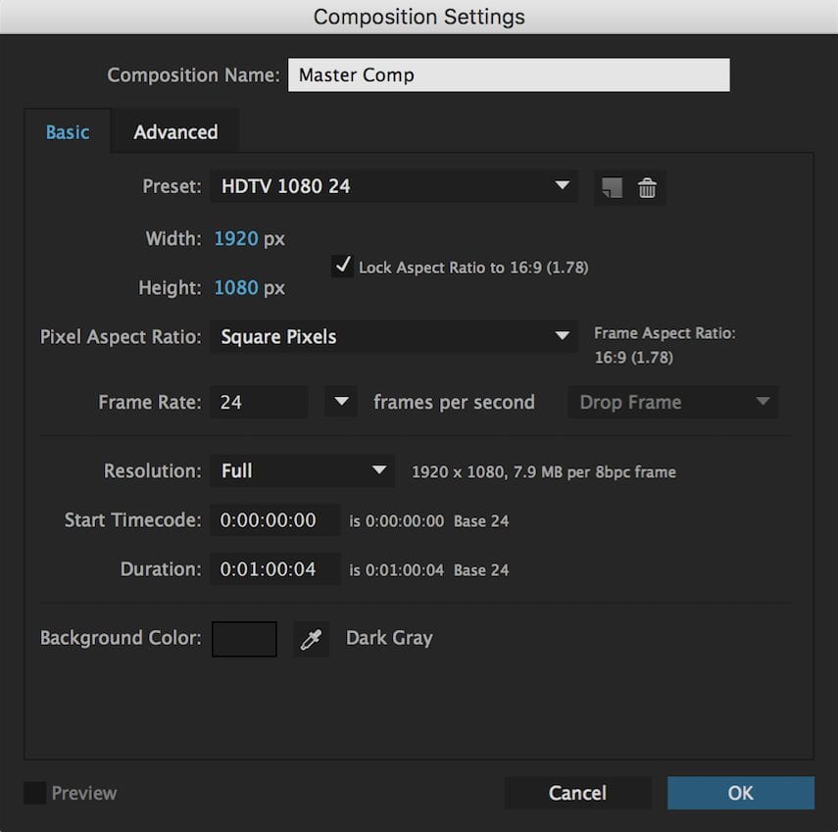Select the Basic tab
838x832 pixels.
coord(68,132)
